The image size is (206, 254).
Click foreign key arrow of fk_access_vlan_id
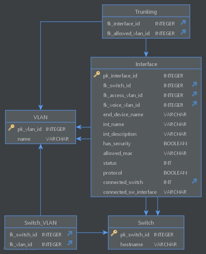(194, 94)
